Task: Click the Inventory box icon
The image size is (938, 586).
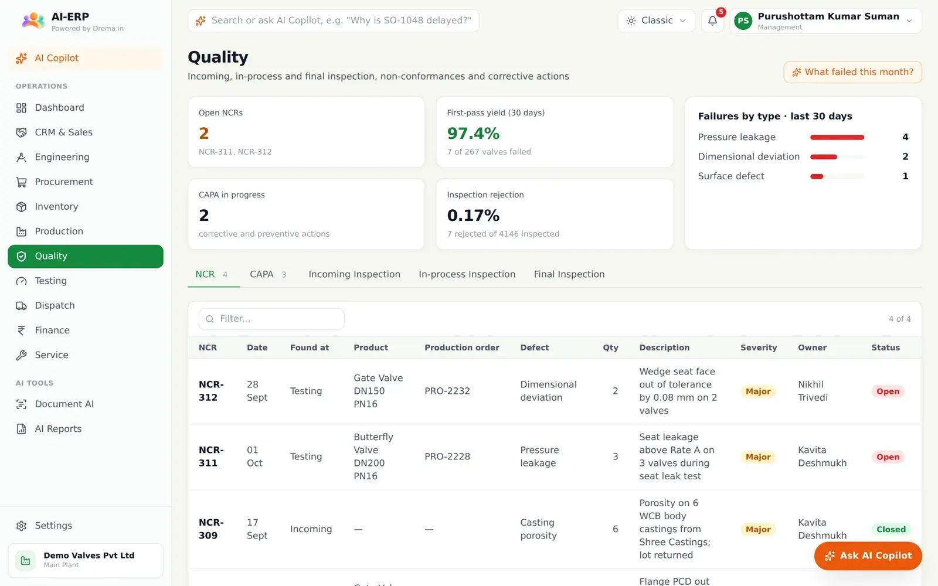Action: [x=22, y=207]
